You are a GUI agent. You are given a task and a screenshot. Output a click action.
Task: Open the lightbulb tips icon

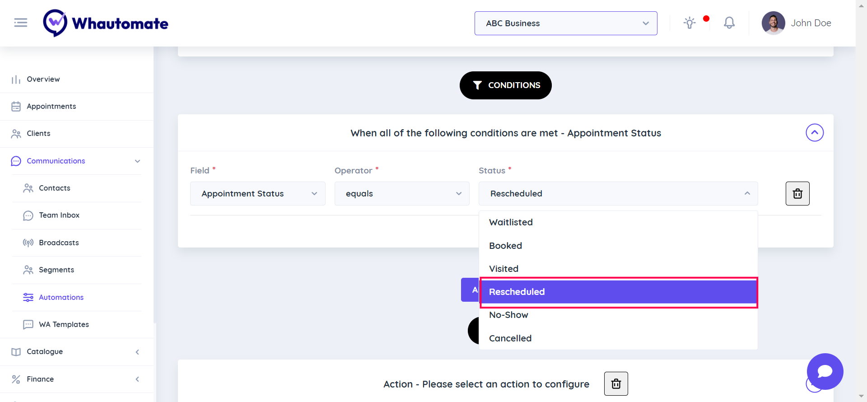point(689,23)
